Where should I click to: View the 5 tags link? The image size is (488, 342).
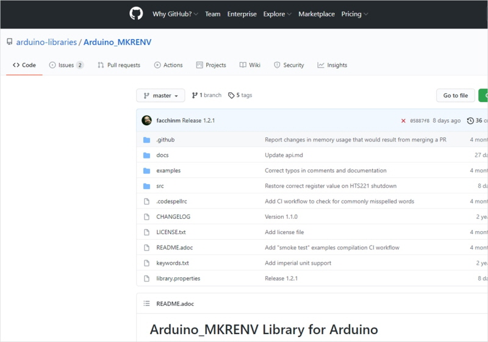point(240,95)
